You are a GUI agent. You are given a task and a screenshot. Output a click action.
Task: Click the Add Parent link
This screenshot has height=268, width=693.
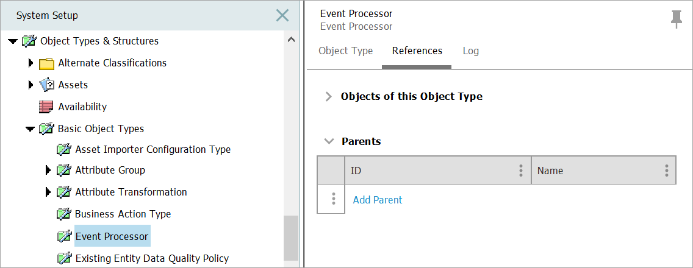coord(378,200)
